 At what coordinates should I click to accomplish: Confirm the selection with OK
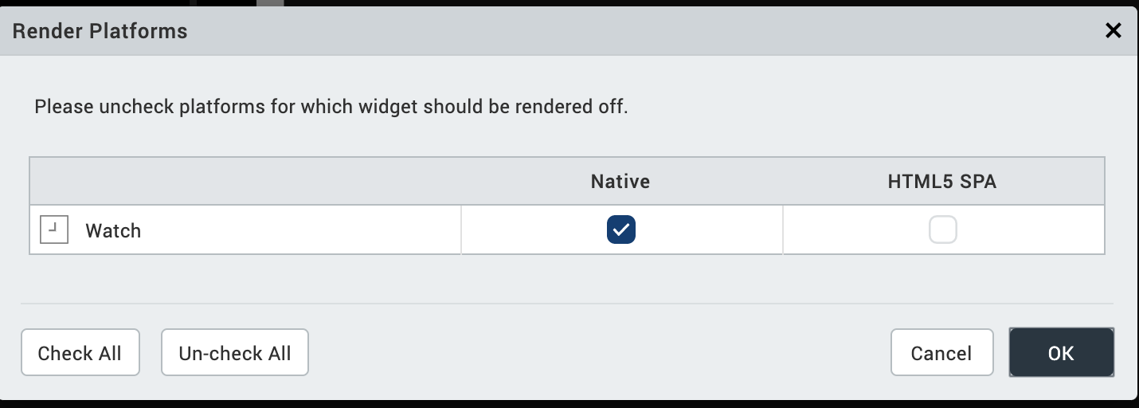click(1061, 352)
